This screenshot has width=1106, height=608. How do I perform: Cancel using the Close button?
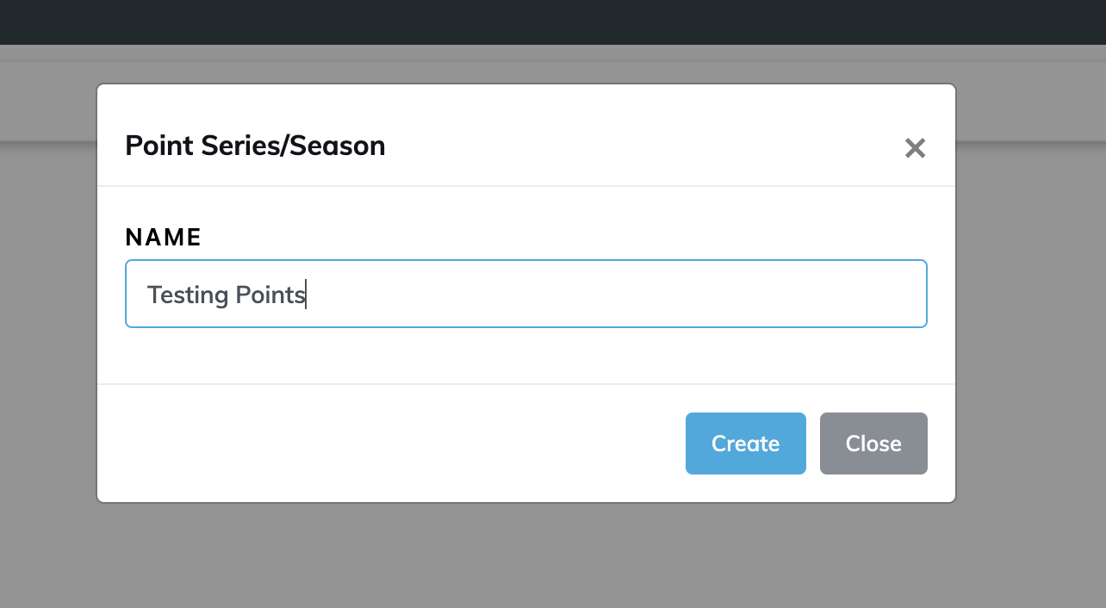tap(873, 444)
